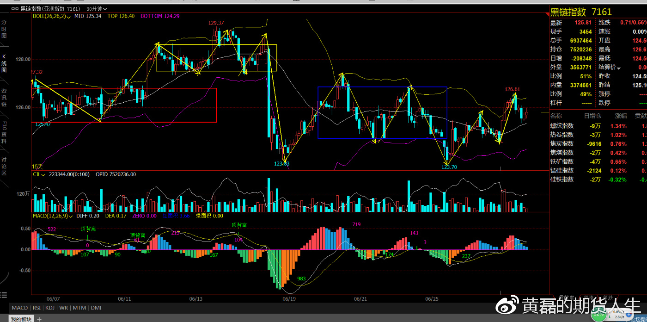Screen dimensions: 647x322
Task: Click 硅铁指数 row in component list
Action: point(598,179)
